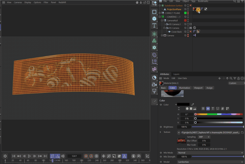
Task: Click the material tag on ProjectionPlane
Action: tap(194, 9)
